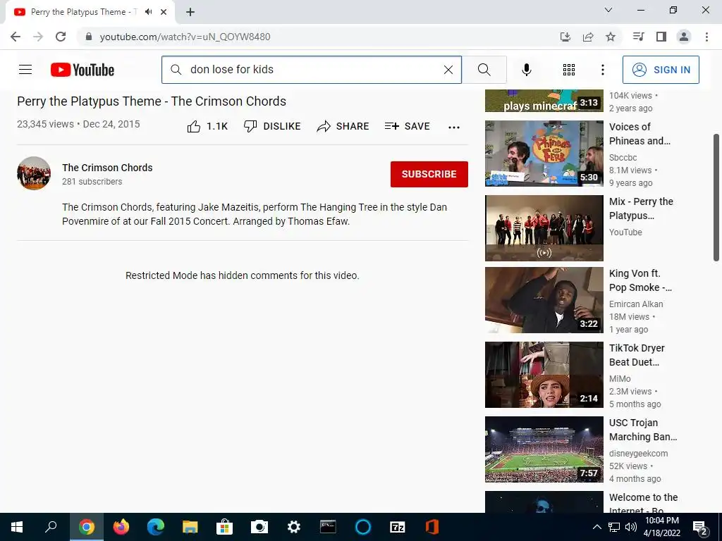Open YouTube settings three-dot menu in header
The width and height of the screenshot is (722, 541).
point(602,70)
